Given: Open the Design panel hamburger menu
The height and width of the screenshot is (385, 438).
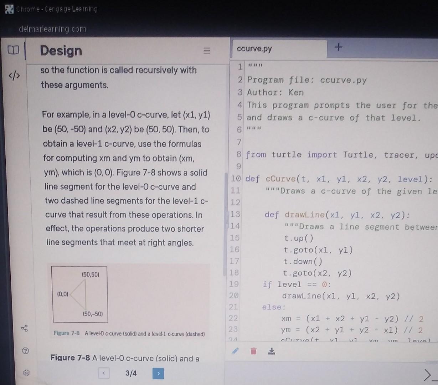Looking at the screenshot, I should pyautogui.click(x=207, y=51).
